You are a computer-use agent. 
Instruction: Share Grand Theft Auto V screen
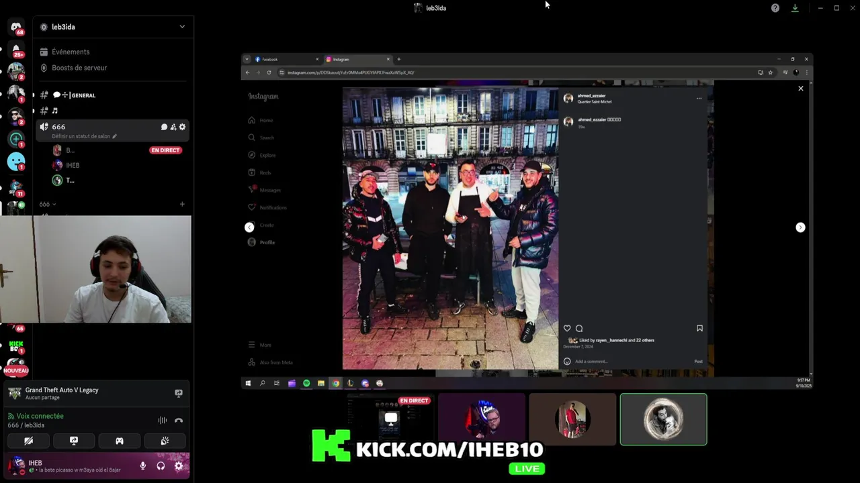[x=179, y=393]
